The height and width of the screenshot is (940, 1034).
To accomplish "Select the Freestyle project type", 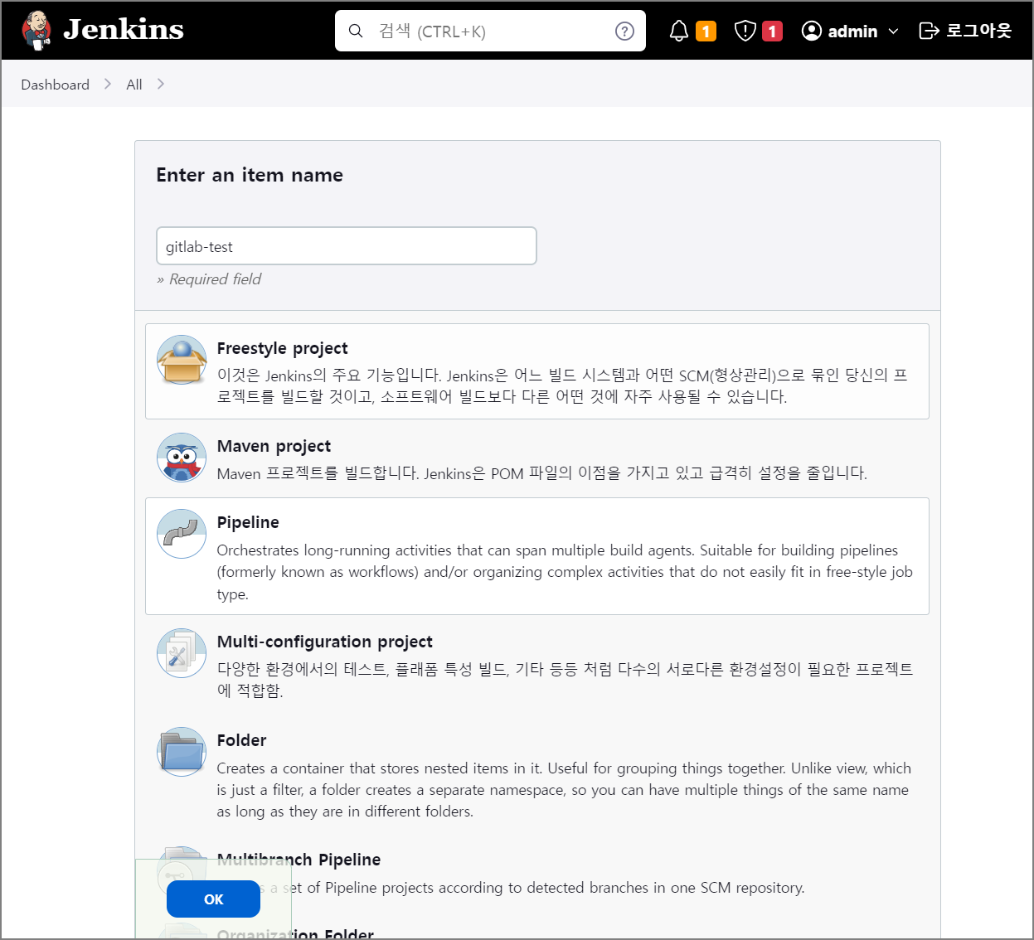I will click(537, 371).
